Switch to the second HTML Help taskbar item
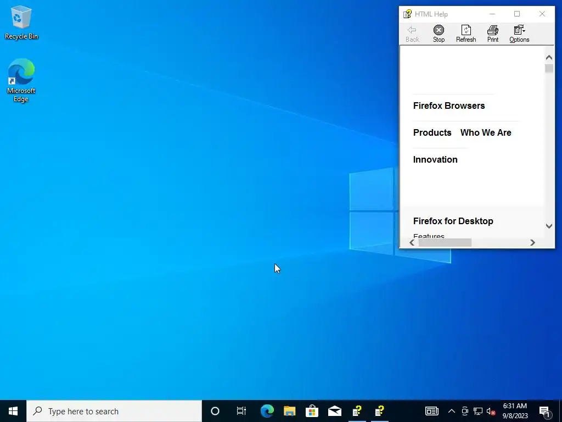 pos(380,411)
